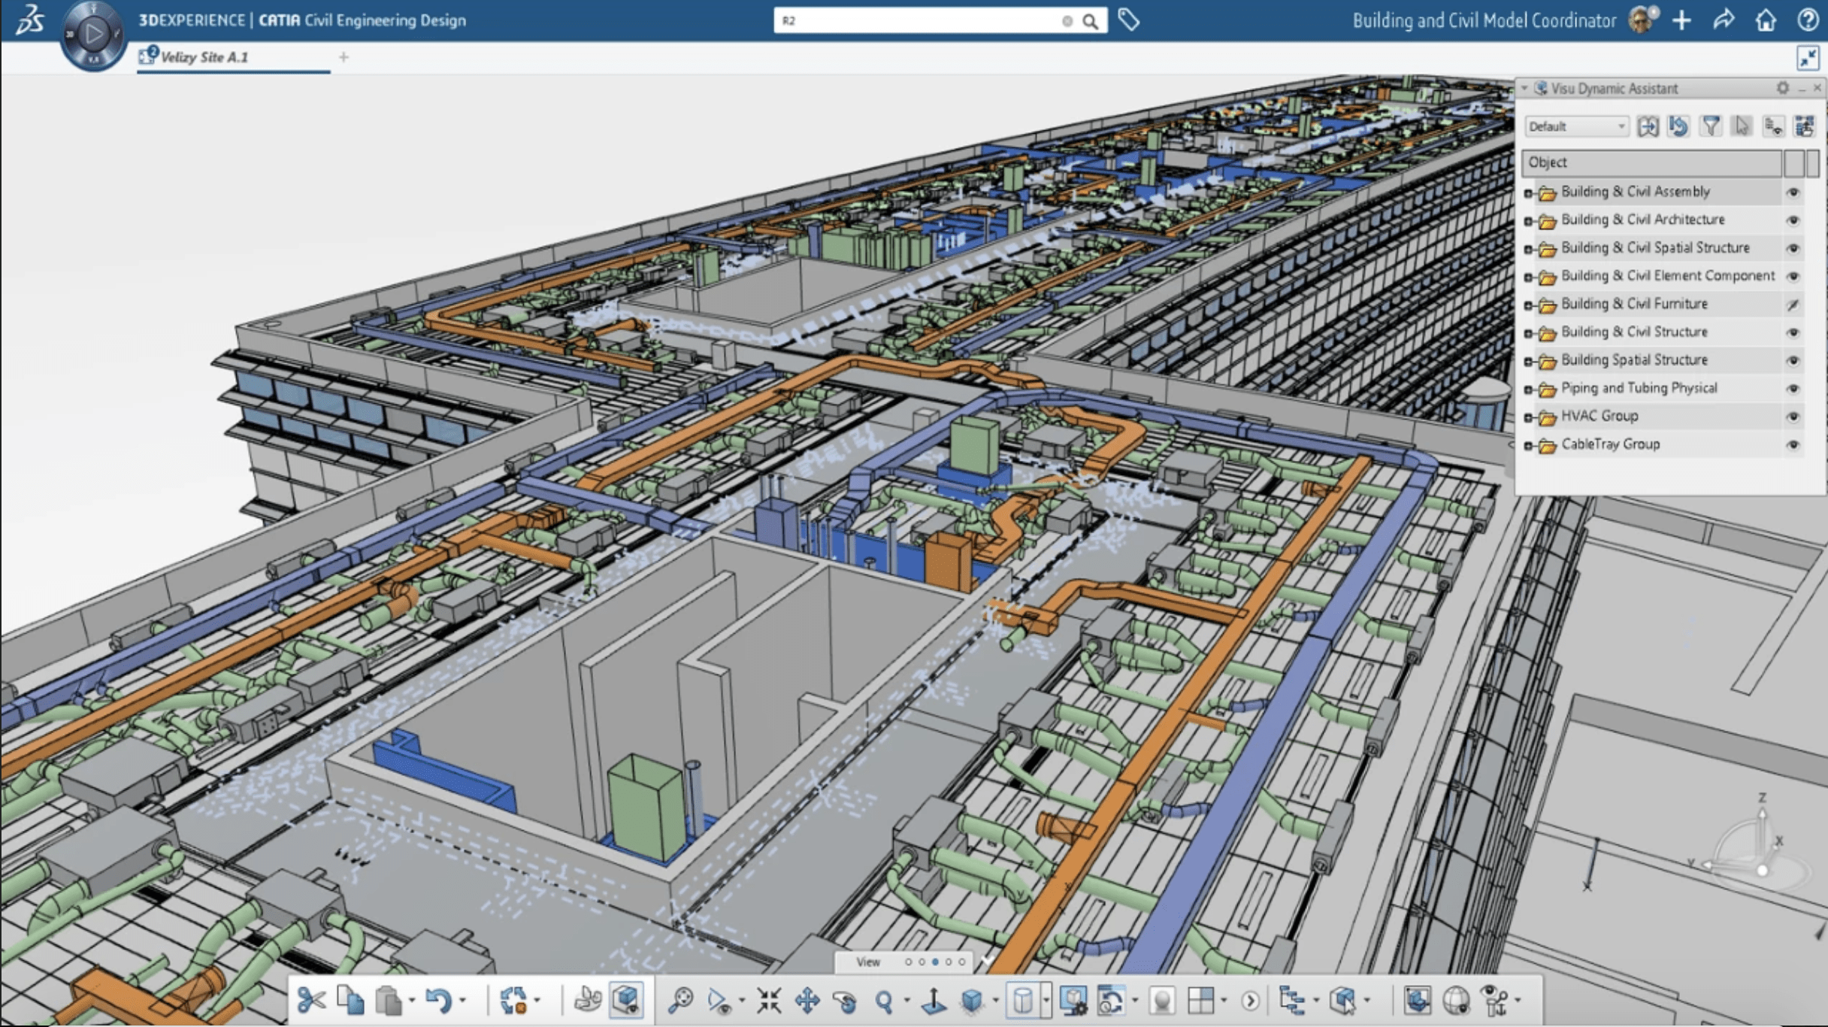The image size is (1828, 1027).
Task: Select the Pan four-arrow tool
Action: [807, 1001]
